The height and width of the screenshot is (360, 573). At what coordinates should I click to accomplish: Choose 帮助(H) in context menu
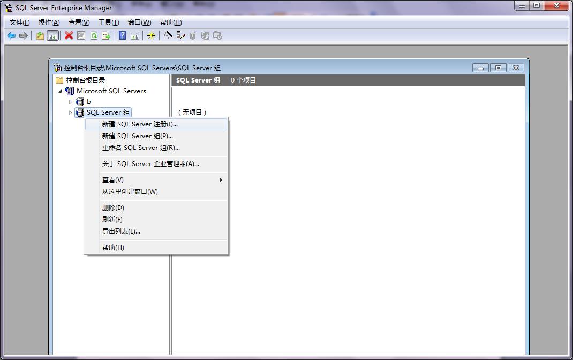(156, 247)
